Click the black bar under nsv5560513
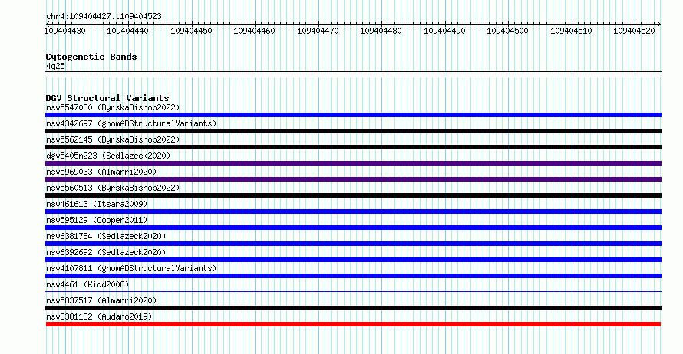This screenshot has height=354, width=683. (353, 195)
